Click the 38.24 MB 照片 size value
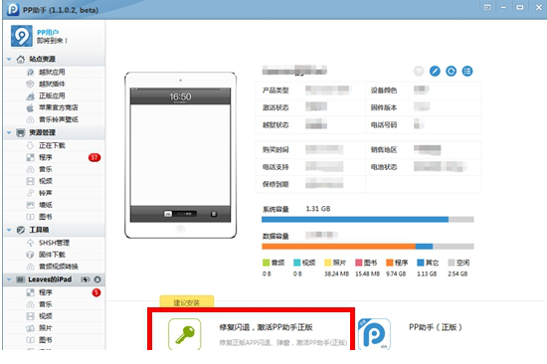Screen dimensions: 547x364 click(x=336, y=273)
